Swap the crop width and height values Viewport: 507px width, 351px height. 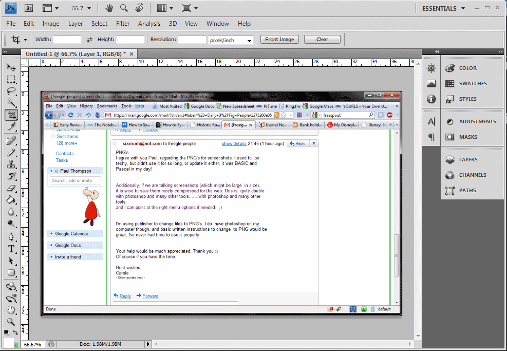click(89, 40)
